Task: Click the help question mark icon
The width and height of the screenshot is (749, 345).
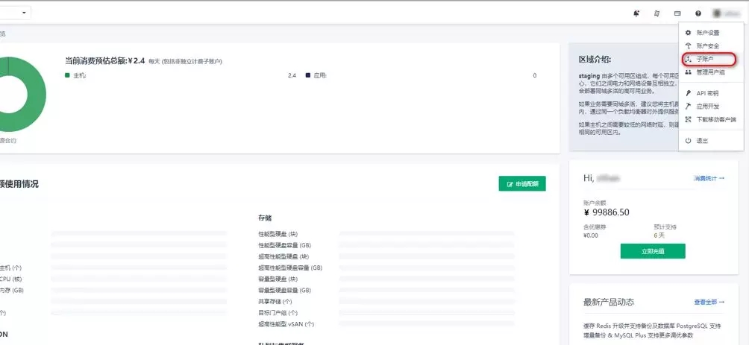Action: pyautogui.click(x=698, y=13)
